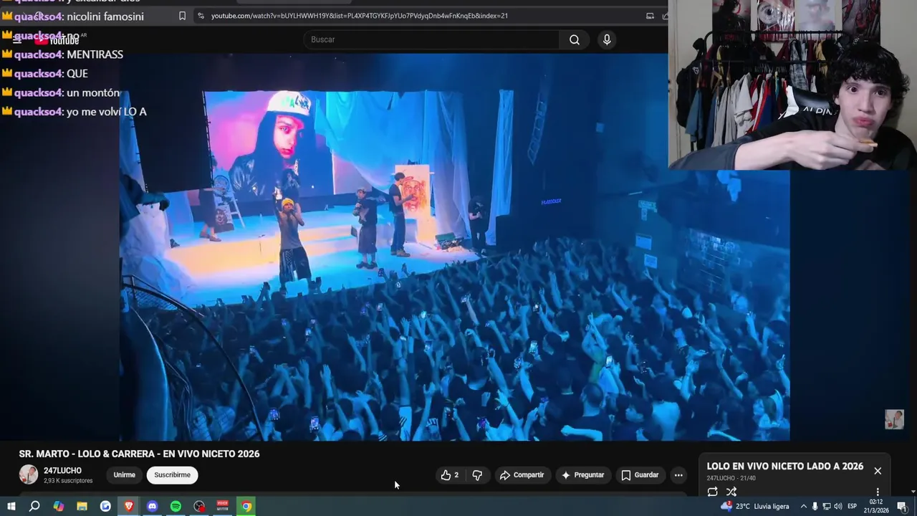Show hidden tray icons chevron

point(803,507)
